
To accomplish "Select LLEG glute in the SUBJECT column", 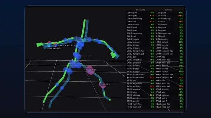I will (x=169, y=13).
